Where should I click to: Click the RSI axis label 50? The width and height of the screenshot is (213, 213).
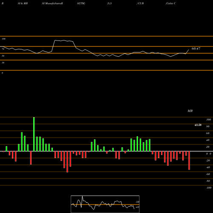(3, 56)
